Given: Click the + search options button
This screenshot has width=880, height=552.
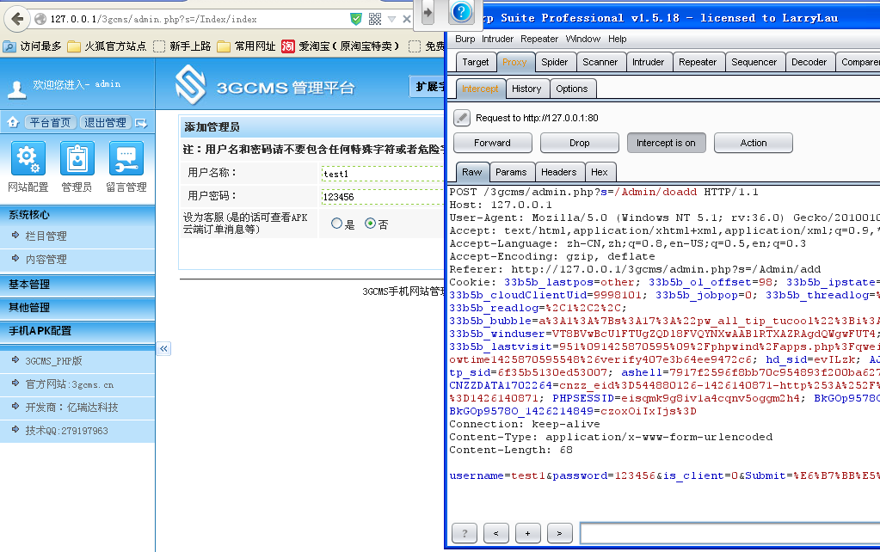Looking at the screenshot, I should [x=527, y=533].
